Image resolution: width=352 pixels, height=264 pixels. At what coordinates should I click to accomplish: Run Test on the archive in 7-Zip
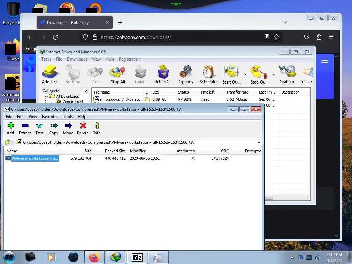[39, 129]
